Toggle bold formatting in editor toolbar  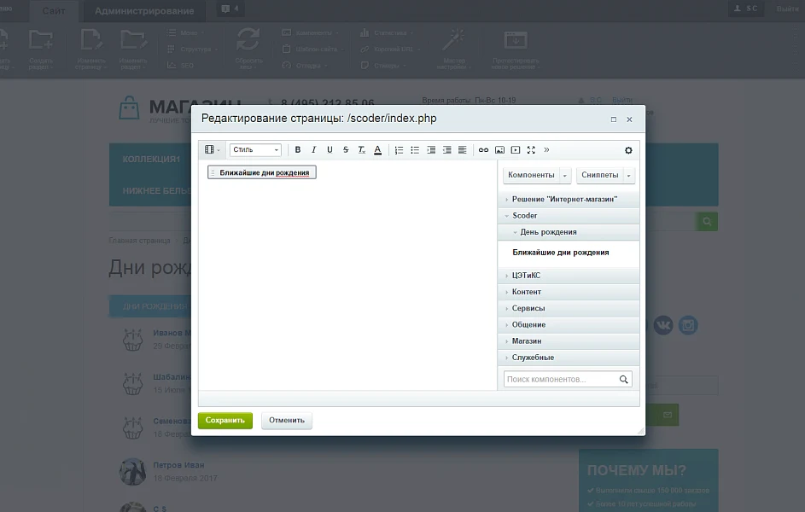[298, 150]
